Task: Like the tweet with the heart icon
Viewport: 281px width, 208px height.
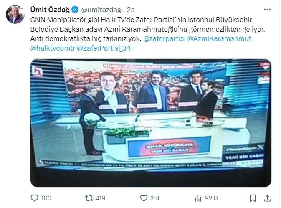Action: pos(144,198)
